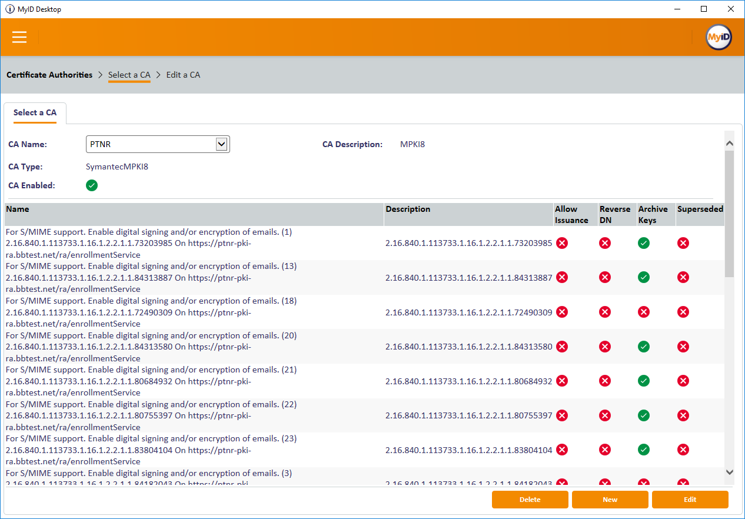This screenshot has height=519, width=745.
Task: Click the Allow Issuance column header
Action: 575,215
